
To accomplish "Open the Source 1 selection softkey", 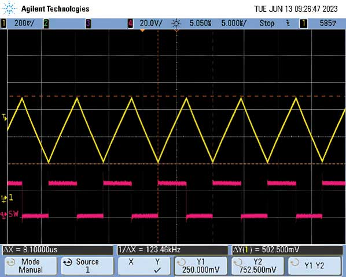I will (87, 265).
